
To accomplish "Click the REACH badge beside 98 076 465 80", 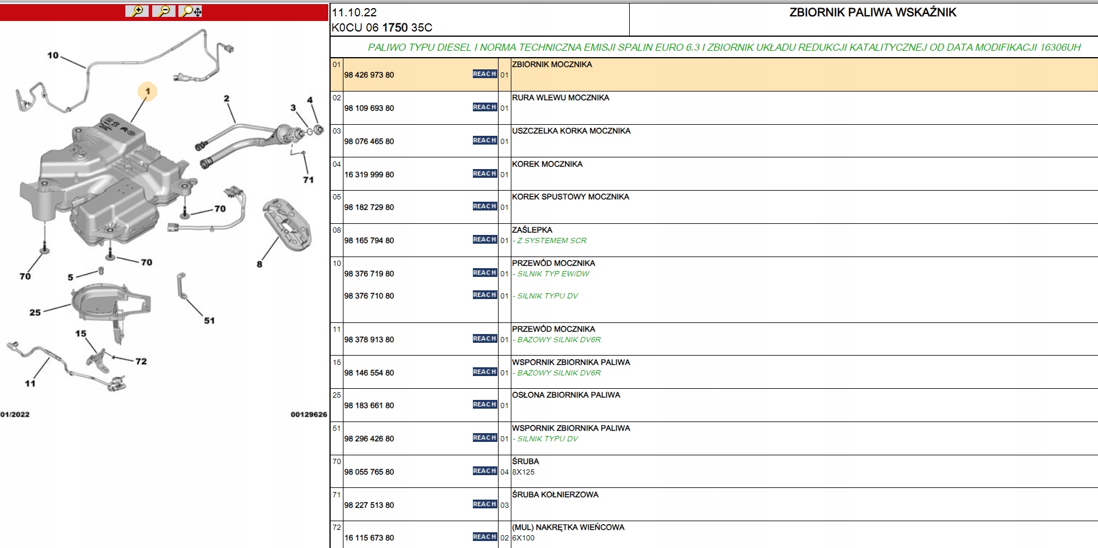I will 485,140.
